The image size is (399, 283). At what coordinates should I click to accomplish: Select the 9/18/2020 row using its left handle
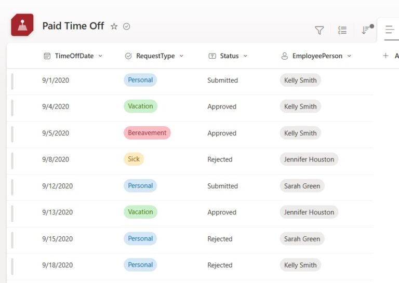pyautogui.click(x=12, y=266)
